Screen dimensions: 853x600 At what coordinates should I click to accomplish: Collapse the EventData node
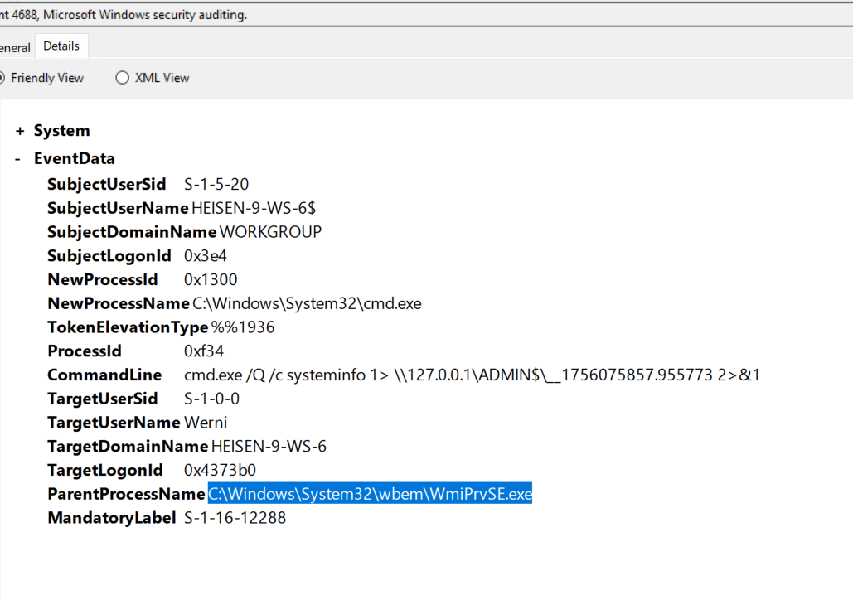pos(17,159)
